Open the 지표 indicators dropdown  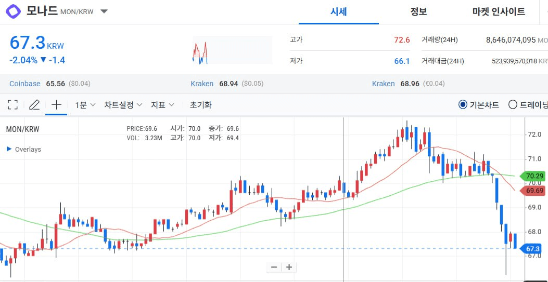pyautogui.click(x=162, y=105)
